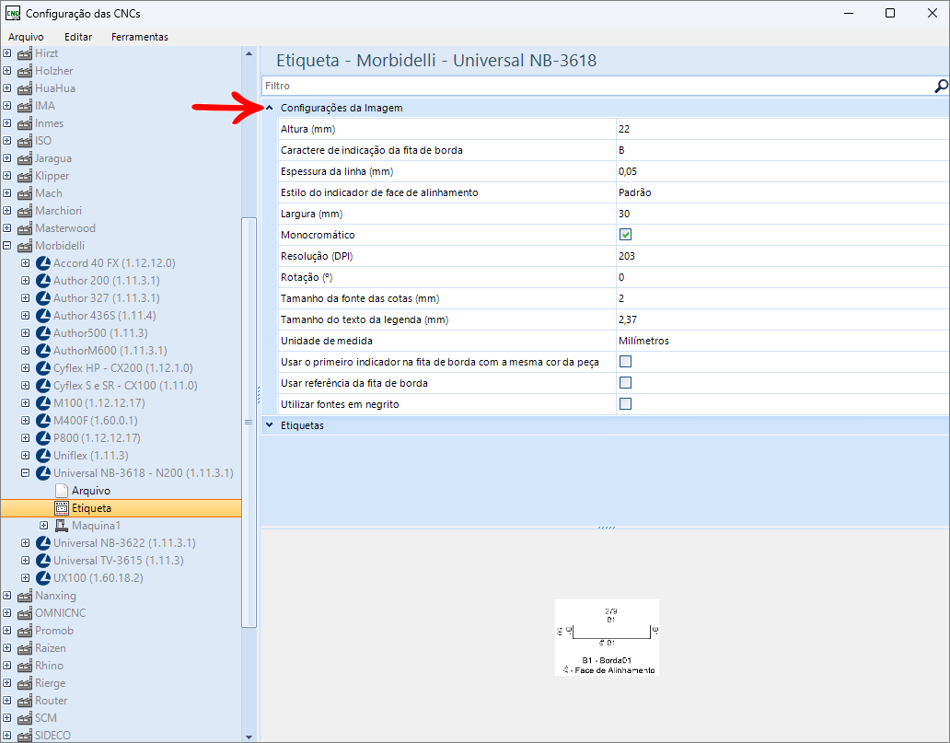
Task: Click the Filtro search field
Action: (597, 86)
